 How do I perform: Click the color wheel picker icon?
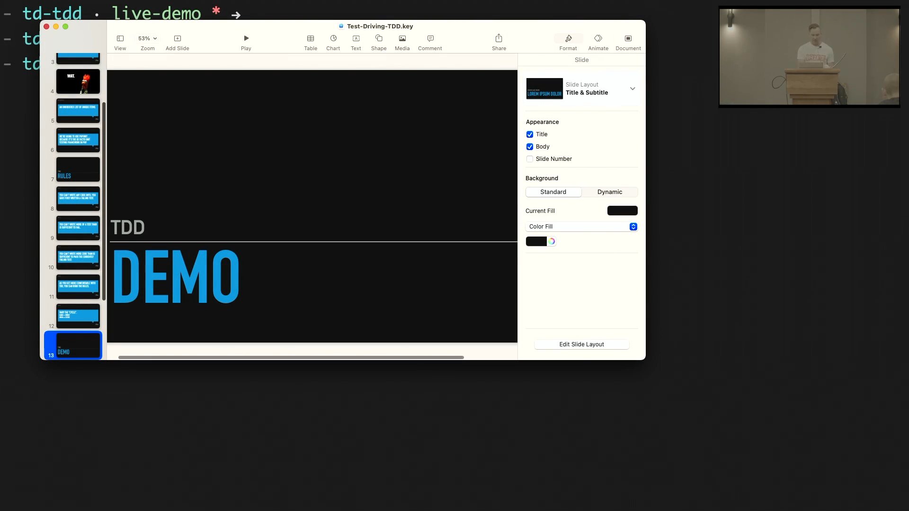552,241
